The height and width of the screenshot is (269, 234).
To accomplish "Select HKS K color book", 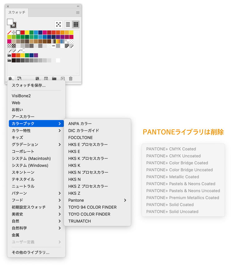I will (x=97, y=165).
